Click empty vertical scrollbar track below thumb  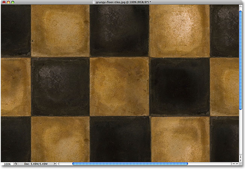coord(241,131)
